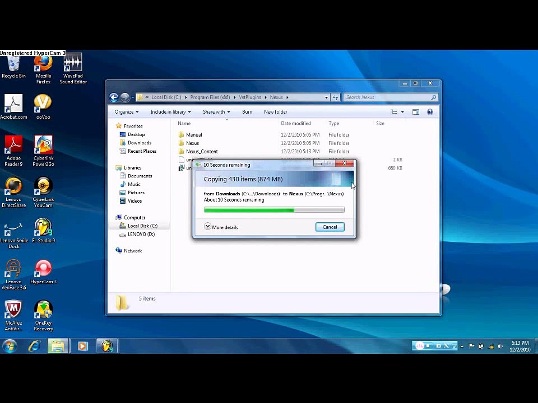538x403 pixels.
Task: Select the Nexus_Content folder row
Action: tap(290, 151)
